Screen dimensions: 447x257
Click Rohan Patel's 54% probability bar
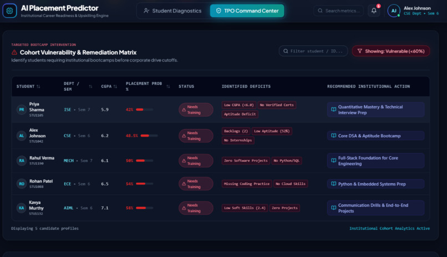coord(145,184)
